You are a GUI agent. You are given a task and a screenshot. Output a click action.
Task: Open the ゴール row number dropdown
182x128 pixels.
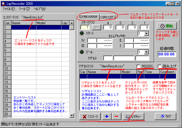[147, 52]
